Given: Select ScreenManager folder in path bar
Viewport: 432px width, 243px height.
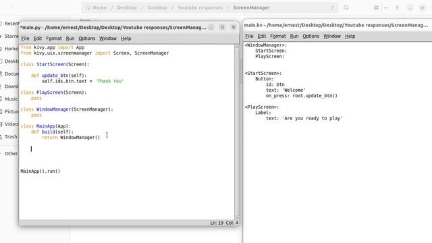Looking at the screenshot, I should click(251, 7).
